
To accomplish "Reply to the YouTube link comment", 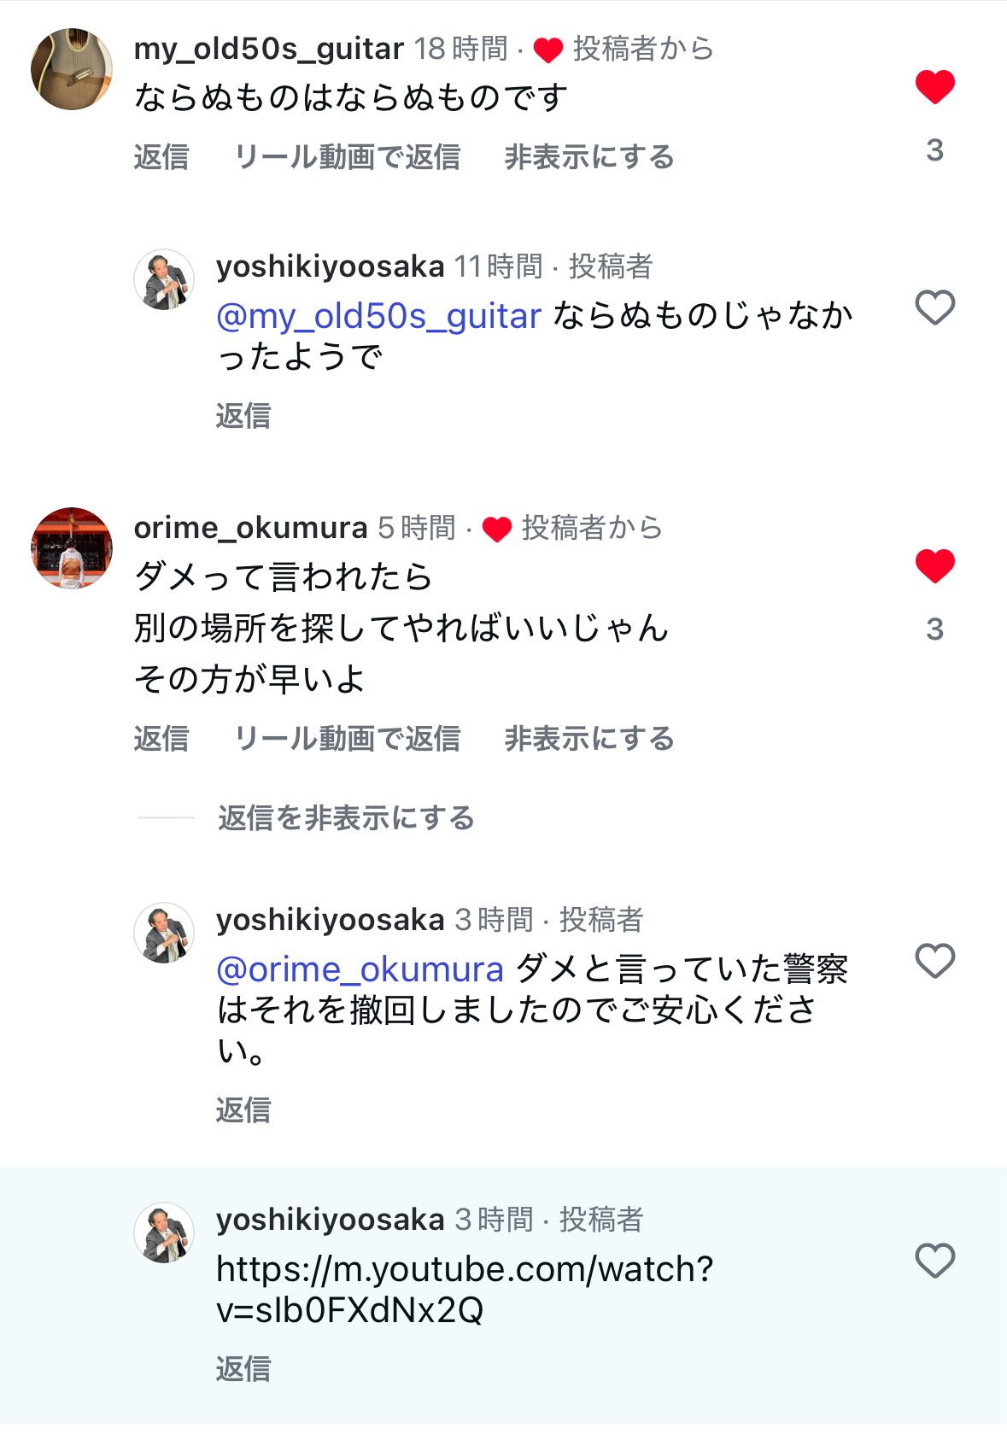I will click(243, 1369).
